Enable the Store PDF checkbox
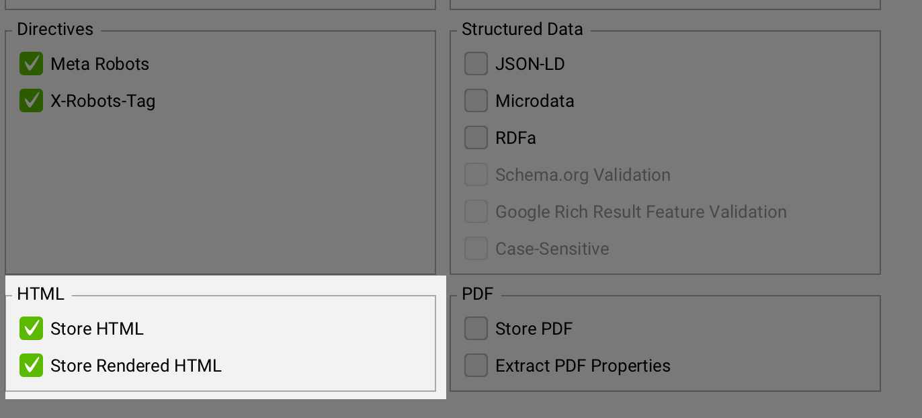This screenshot has width=922, height=418. [476, 329]
